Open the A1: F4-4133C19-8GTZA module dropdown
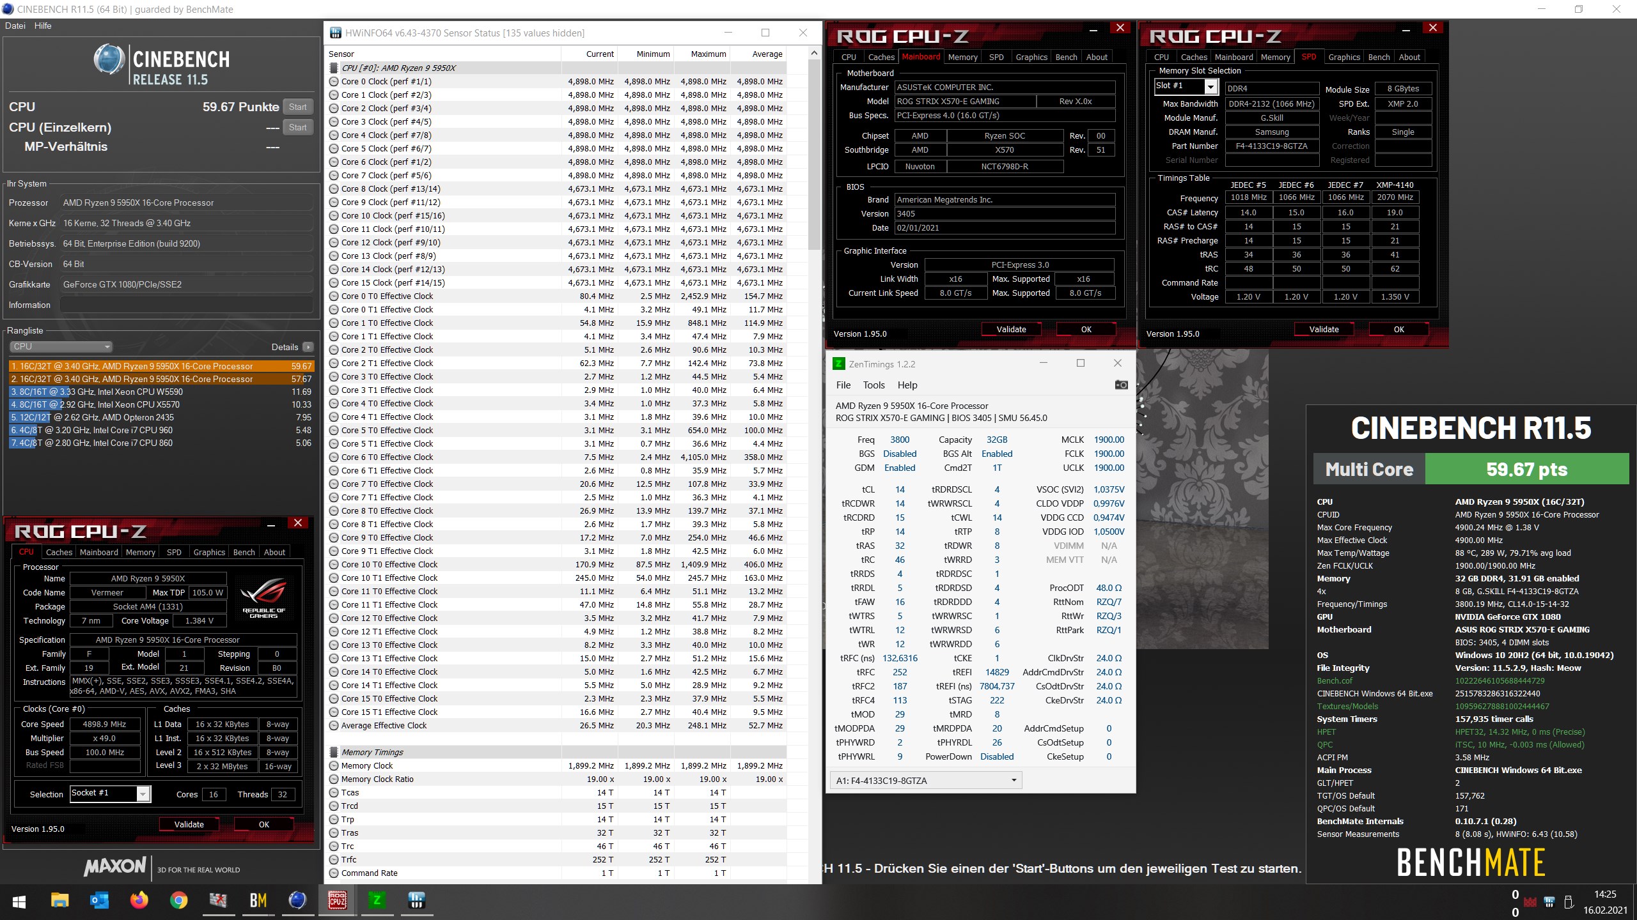 tap(926, 781)
